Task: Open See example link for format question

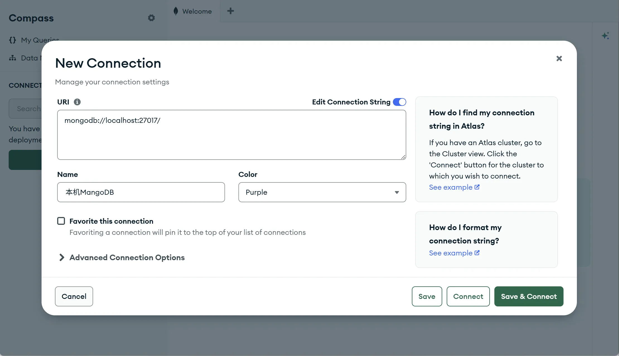Action: pos(451,253)
